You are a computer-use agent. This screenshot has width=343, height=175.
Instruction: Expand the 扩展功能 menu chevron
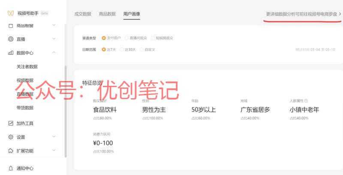pos(54,150)
